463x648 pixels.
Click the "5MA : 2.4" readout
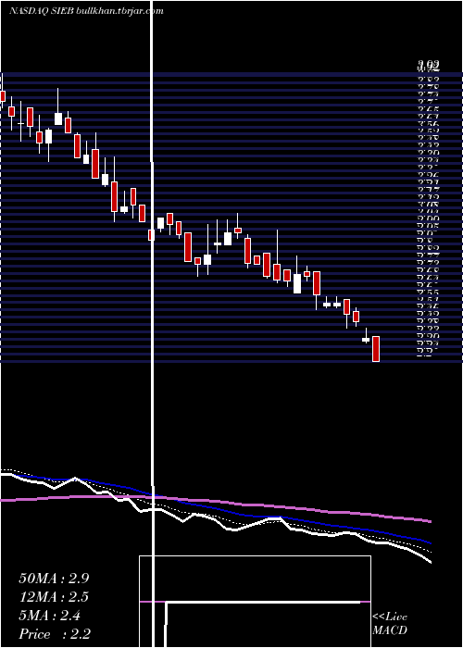click(x=50, y=616)
